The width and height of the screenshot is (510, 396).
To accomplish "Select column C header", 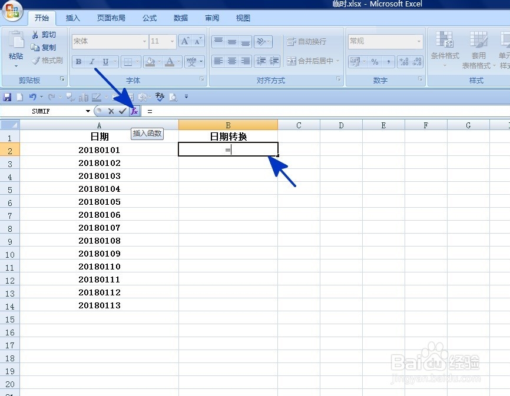I will [299, 125].
